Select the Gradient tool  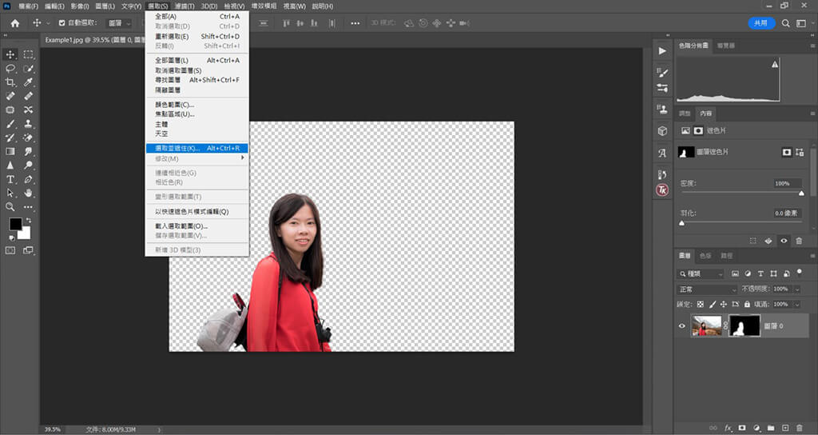(x=10, y=151)
